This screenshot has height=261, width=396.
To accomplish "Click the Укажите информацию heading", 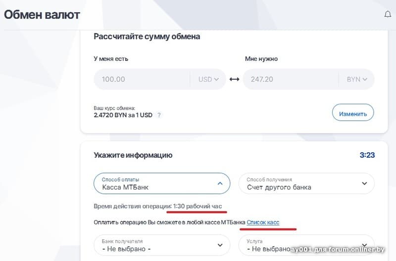I will (x=133, y=155).
